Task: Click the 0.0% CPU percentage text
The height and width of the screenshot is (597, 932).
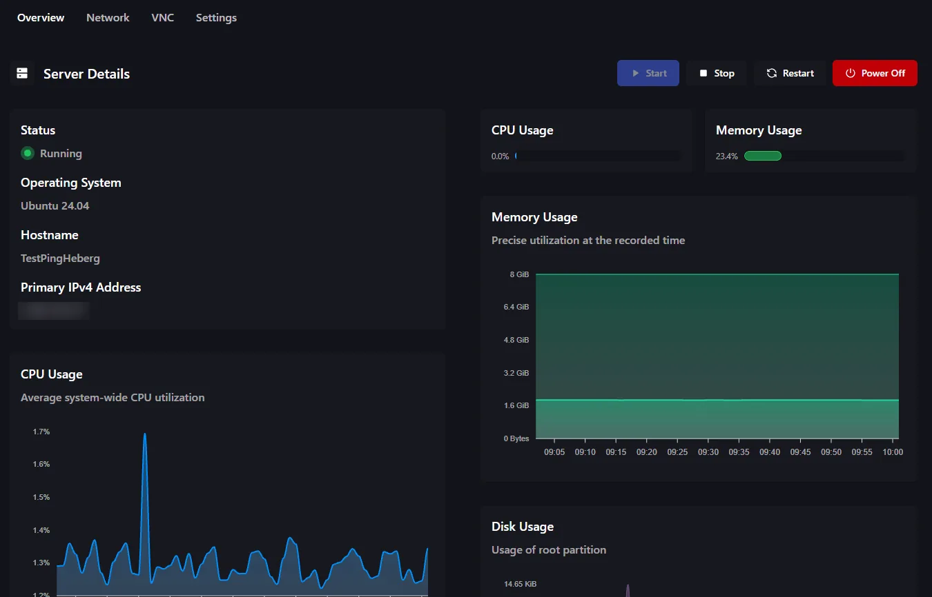Action: (x=501, y=156)
